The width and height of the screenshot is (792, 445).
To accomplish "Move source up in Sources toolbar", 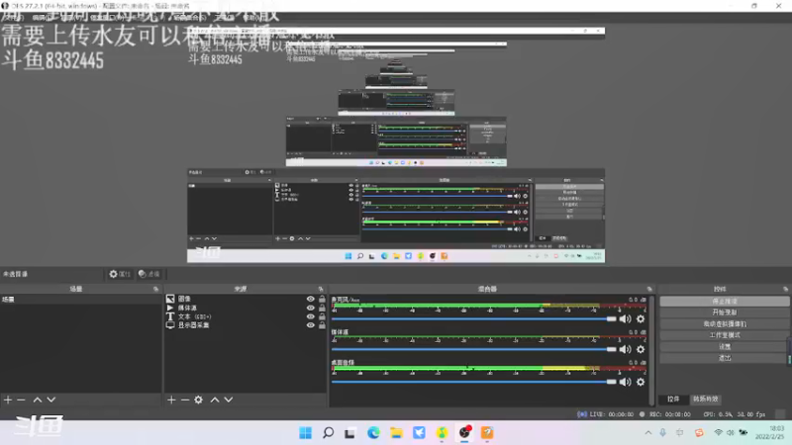I will tap(215, 400).
